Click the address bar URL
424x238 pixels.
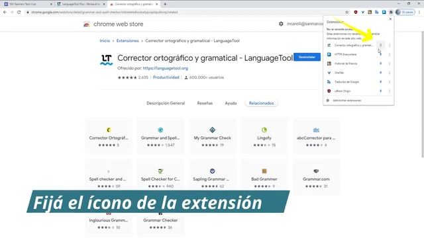coord(105,12)
